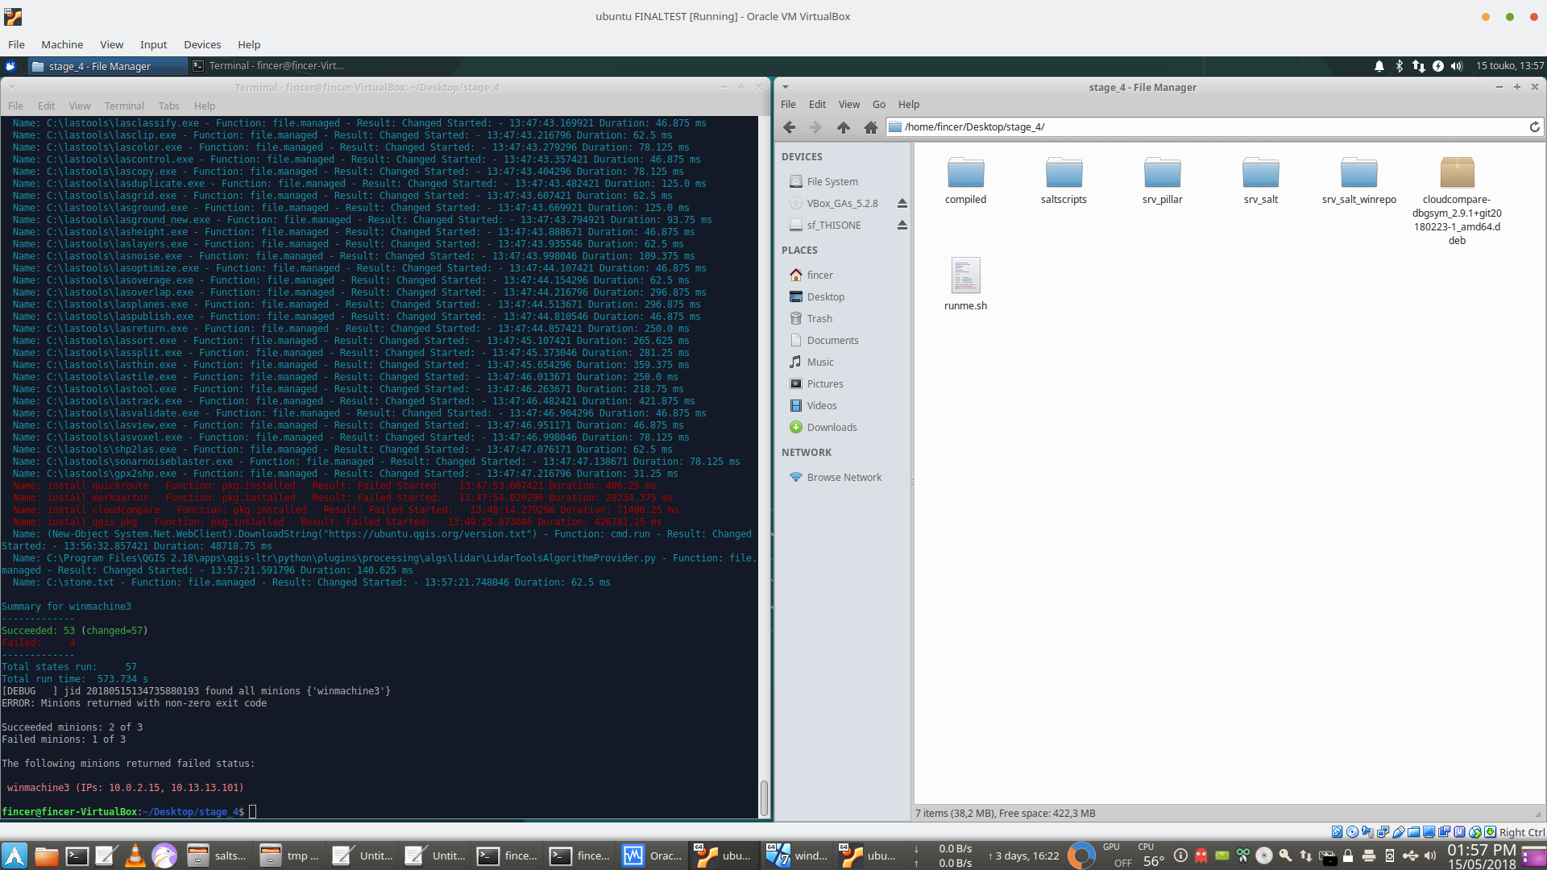This screenshot has width=1547, height=870.
Task: Eject the VBox_GAs_5.2.8 disc
Action: [x=902, y=204]
